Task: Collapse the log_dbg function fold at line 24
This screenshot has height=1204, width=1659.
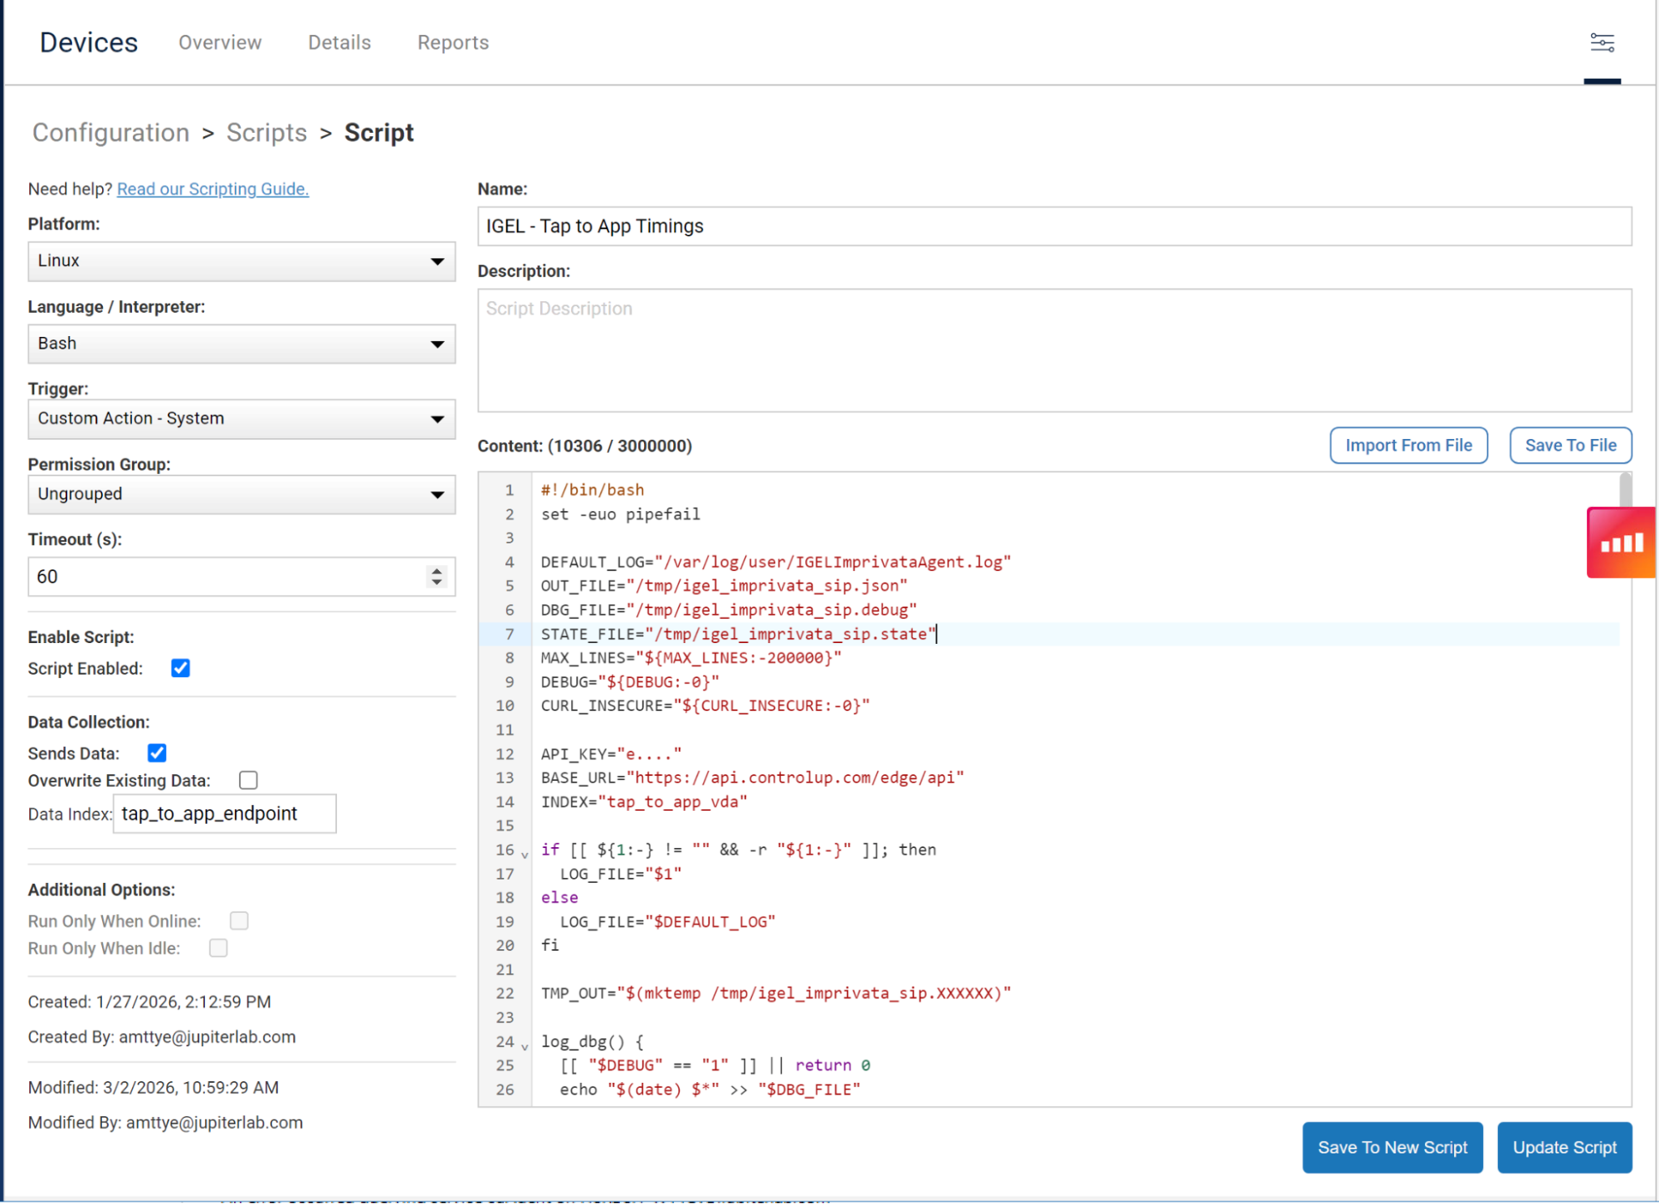Action: 525,1045
